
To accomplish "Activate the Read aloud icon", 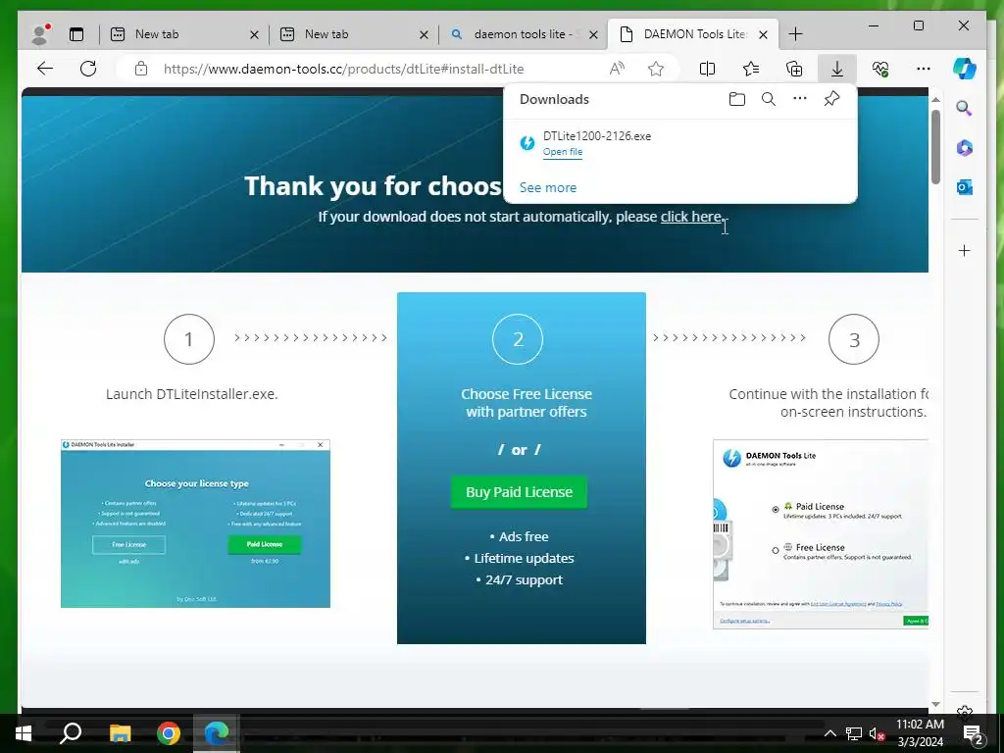I will point(617,69).
